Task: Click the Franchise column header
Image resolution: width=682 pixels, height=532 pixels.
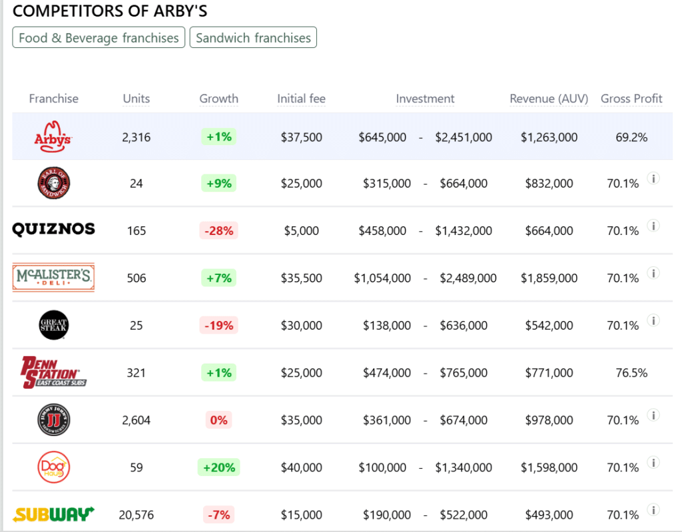Action: coord(53,99)
